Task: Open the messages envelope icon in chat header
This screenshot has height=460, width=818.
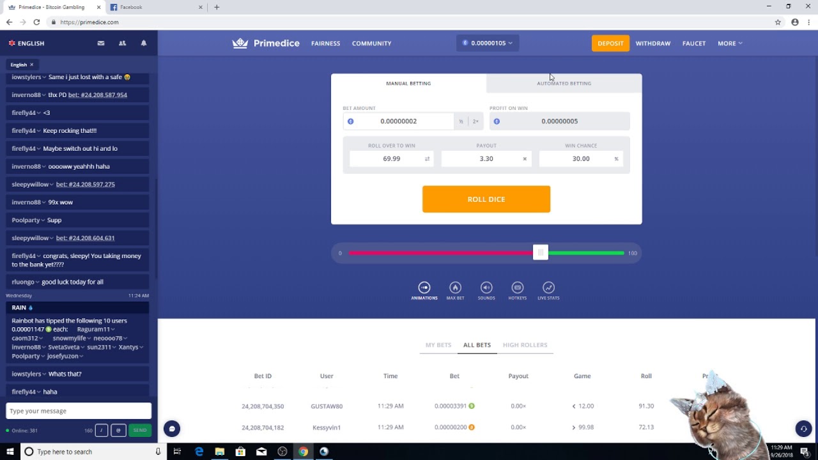Action: 101,43
